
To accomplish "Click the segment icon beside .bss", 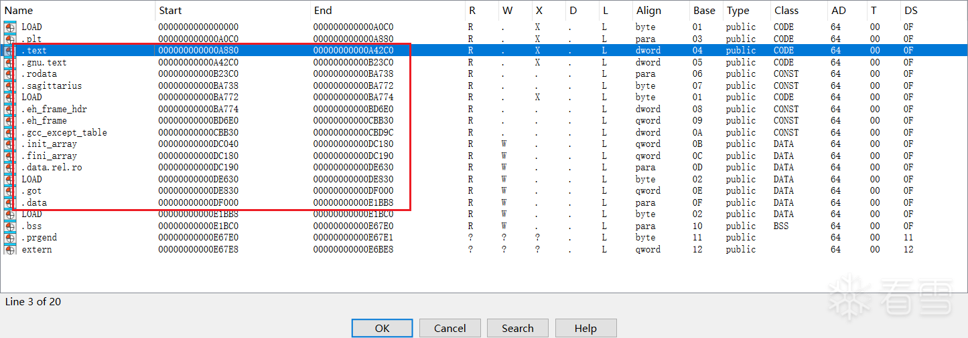I will click(10, 226).
